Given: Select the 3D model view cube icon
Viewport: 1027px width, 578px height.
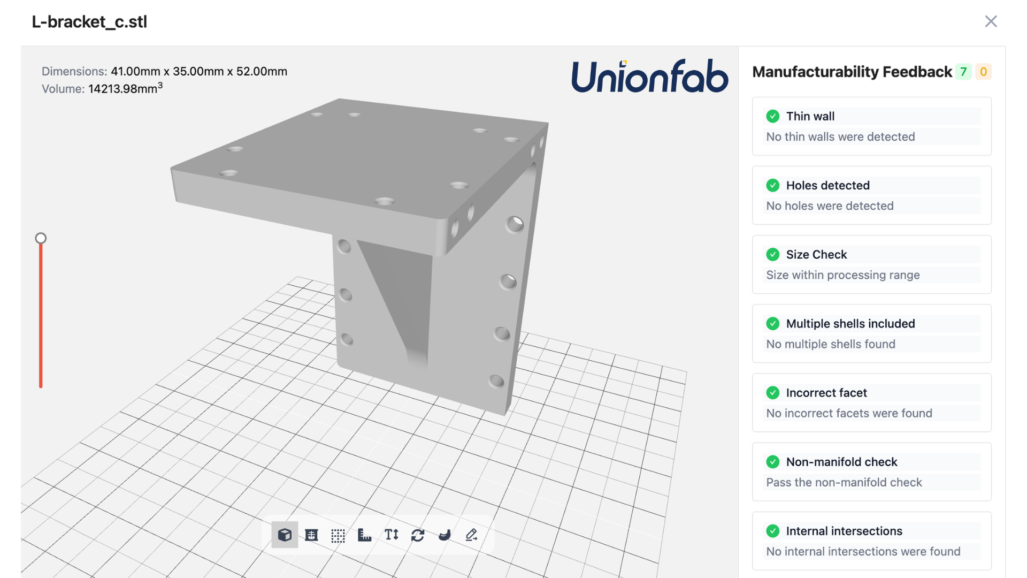Looking at the screenshot, I should coord(285,535).
